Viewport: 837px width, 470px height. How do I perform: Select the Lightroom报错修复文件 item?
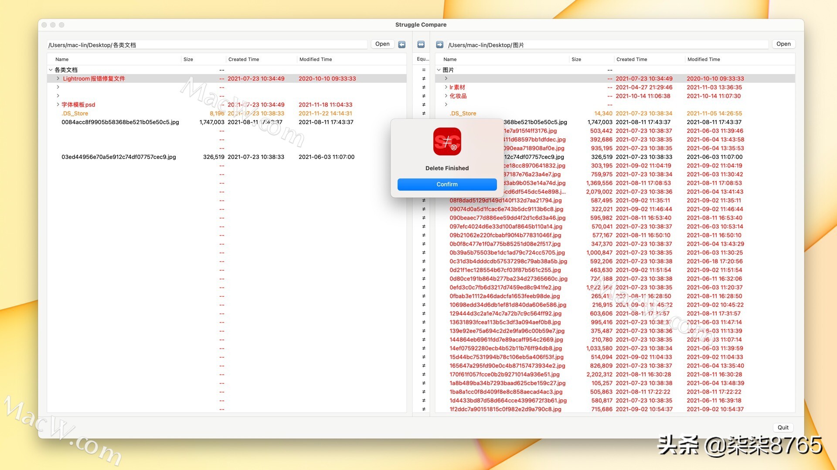click(x=94, y=78)
